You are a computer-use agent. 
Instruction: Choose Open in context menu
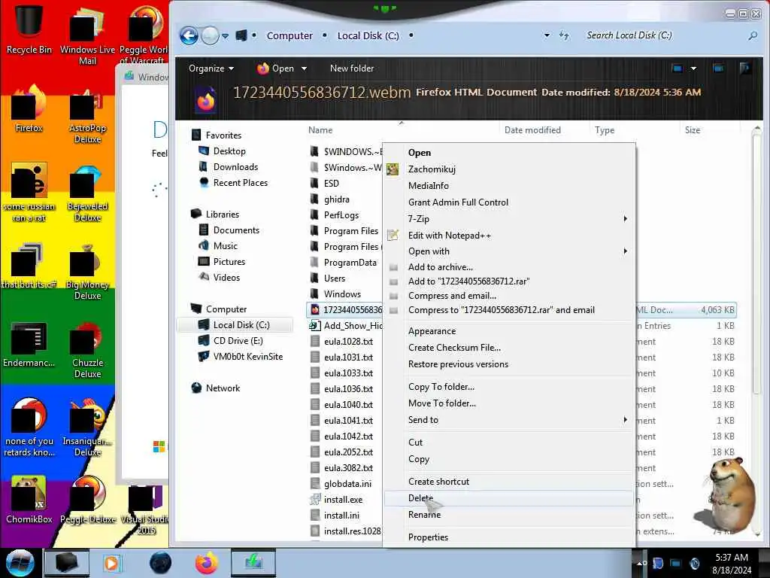pyautogui.click(x=509, y=152)
